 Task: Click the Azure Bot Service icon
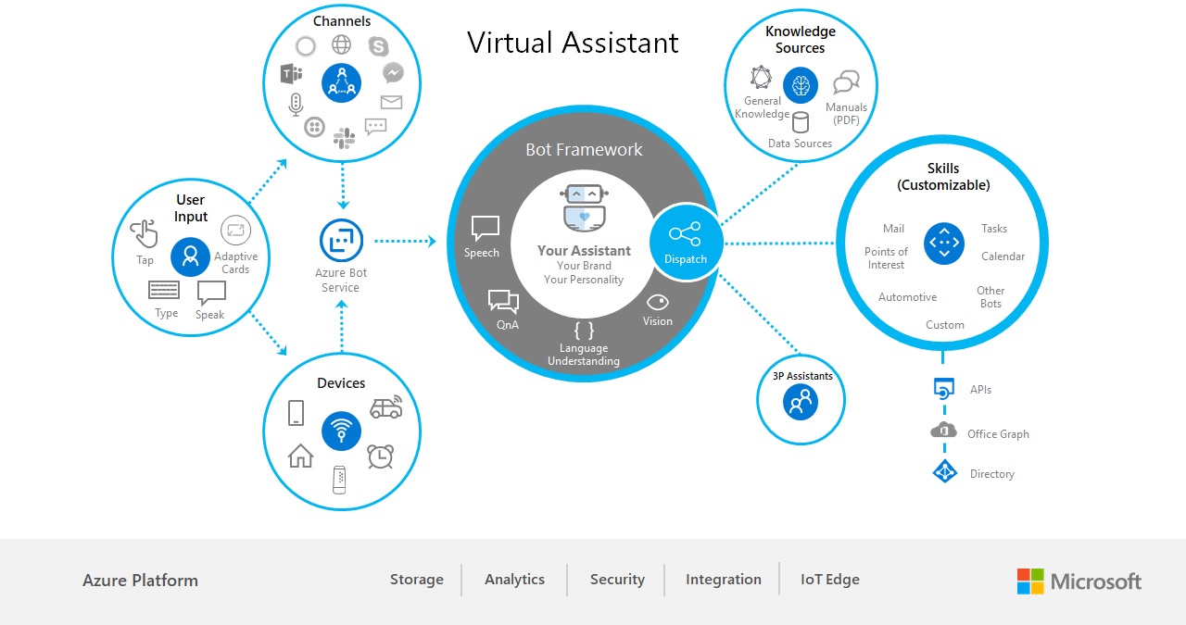(x=341, y=241)
